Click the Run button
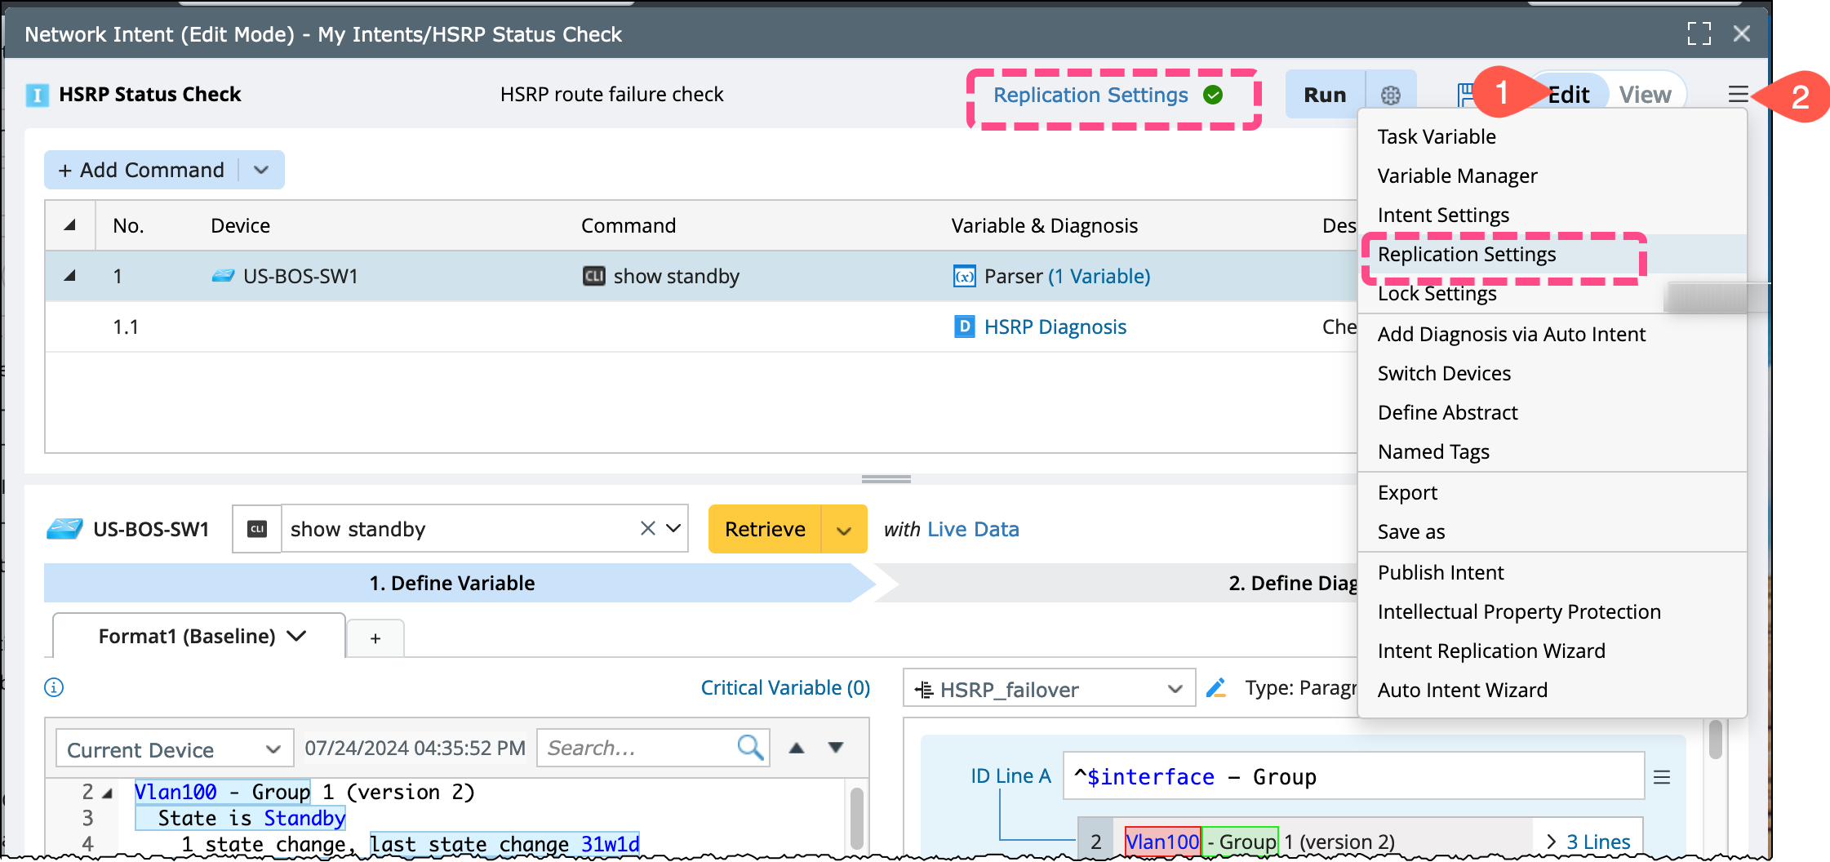 click(x=1324, y=95)
